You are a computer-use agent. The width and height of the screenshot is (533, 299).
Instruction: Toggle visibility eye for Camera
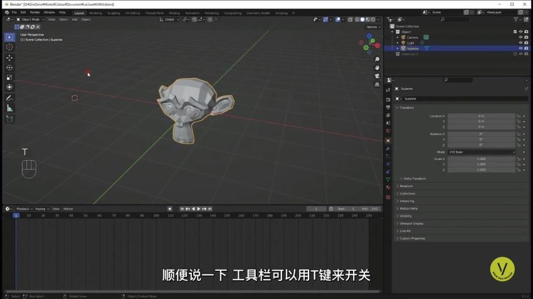pos(520,38)
